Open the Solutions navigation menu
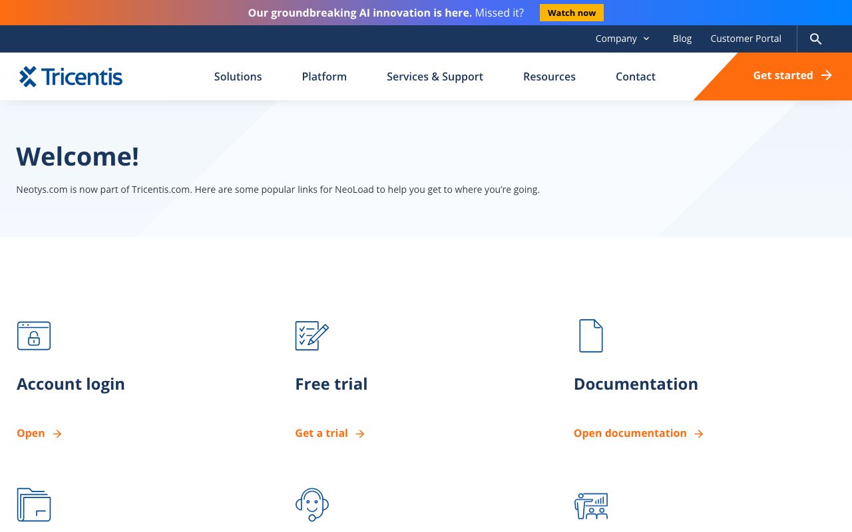Viewport: 852px width, 532px height. click(238, 76)
